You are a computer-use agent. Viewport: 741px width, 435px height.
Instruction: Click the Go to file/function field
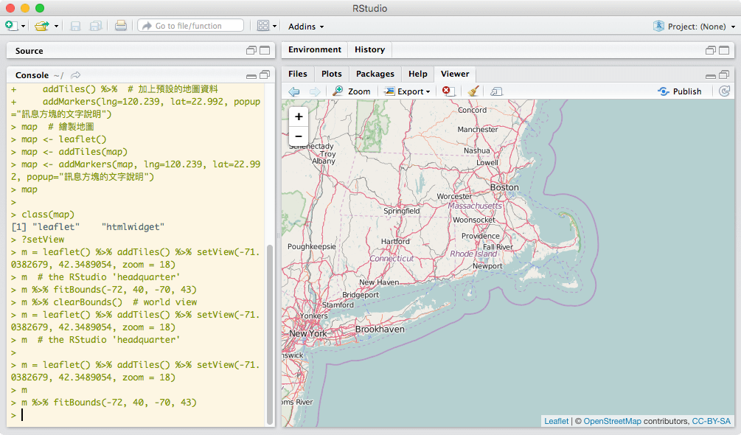tap(191, 26)
